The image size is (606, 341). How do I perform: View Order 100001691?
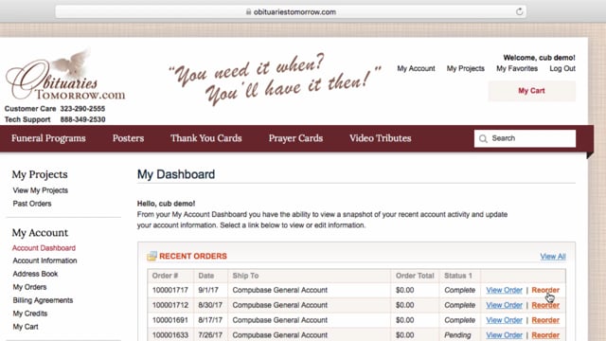[x=504, y=320]
